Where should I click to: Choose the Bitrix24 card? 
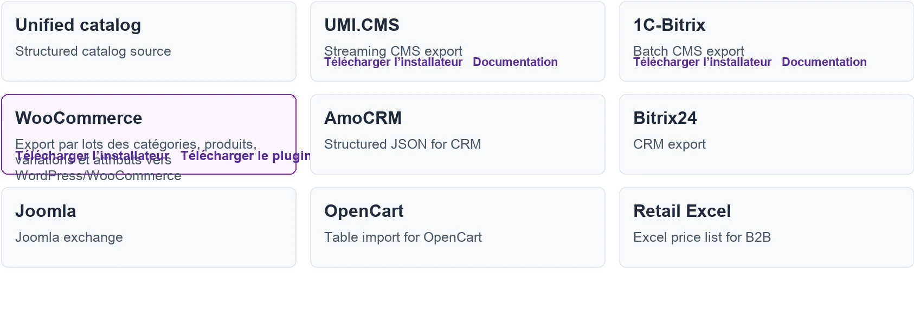(767, 135)
